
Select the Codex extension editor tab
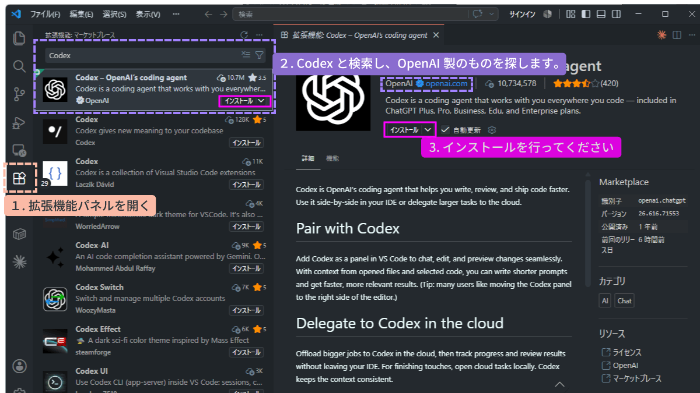[359, 35]
